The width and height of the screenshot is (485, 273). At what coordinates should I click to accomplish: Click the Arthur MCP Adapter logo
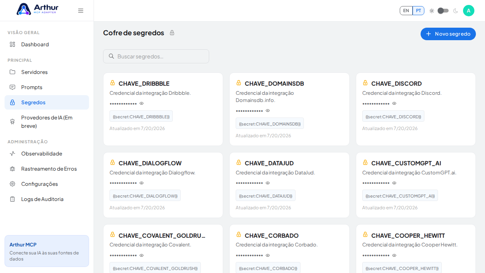[x=38, y=9]
